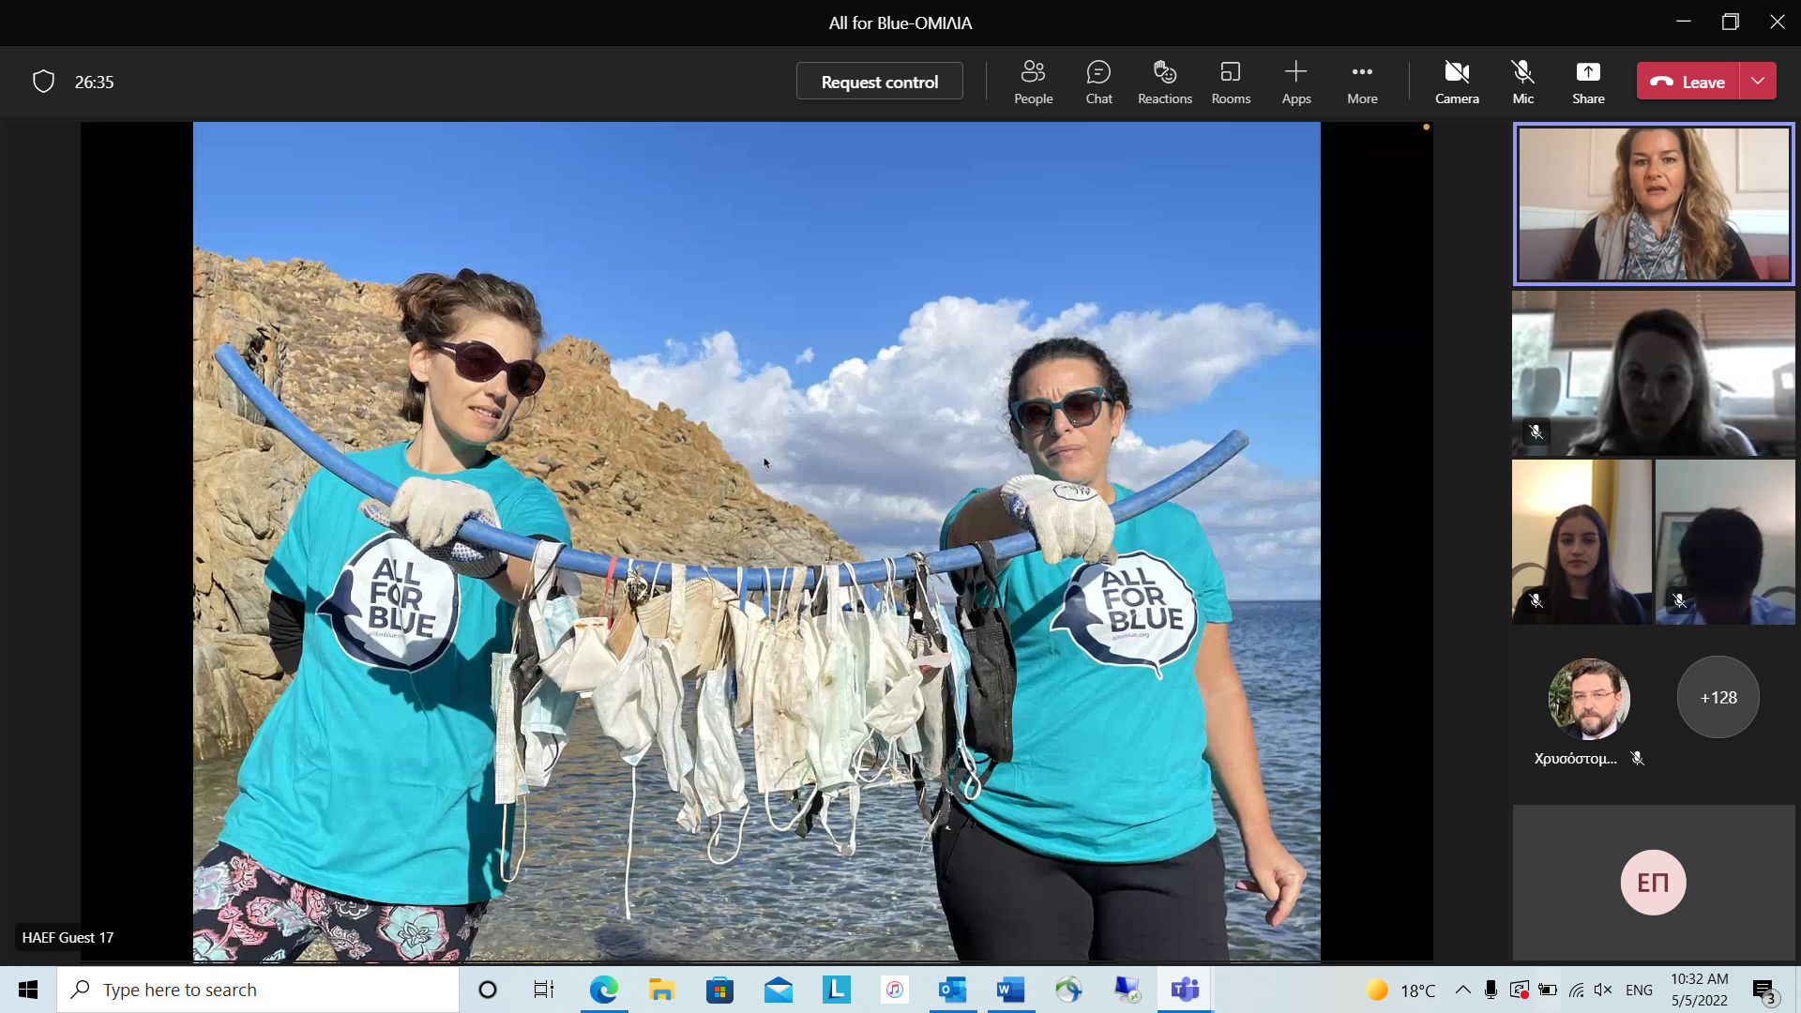The height and width of the screenshot is (1013, 1801).
Task: Select the active speaker video thumbnail
Action: (x=1653, y=204)
